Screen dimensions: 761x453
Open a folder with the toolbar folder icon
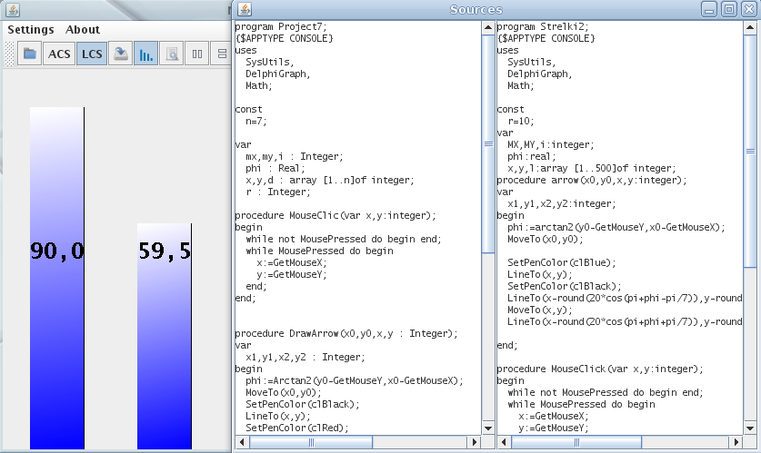(x=30, y=54)
